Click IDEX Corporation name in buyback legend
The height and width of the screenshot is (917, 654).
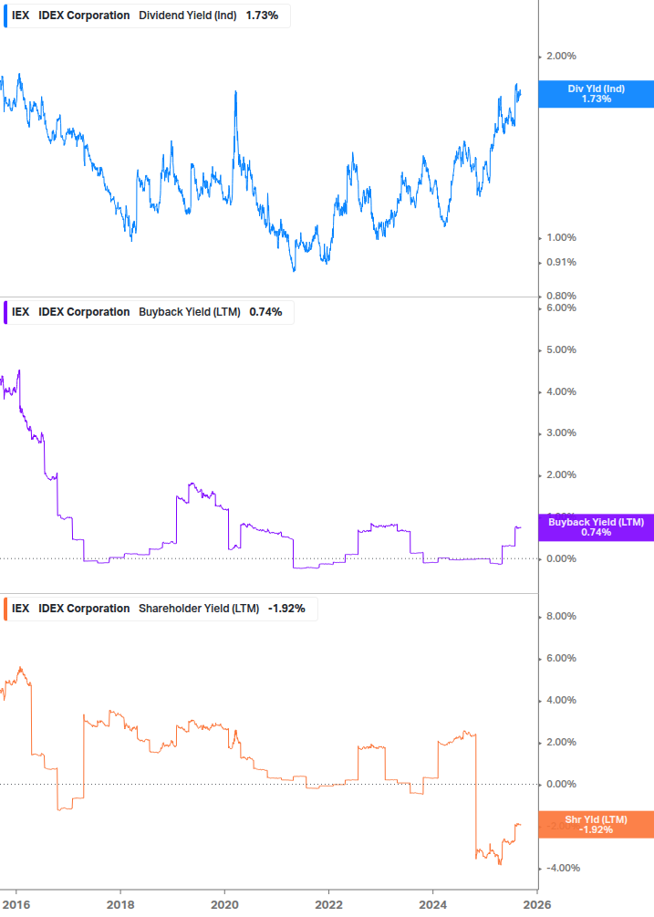click(x=84, y=312)
